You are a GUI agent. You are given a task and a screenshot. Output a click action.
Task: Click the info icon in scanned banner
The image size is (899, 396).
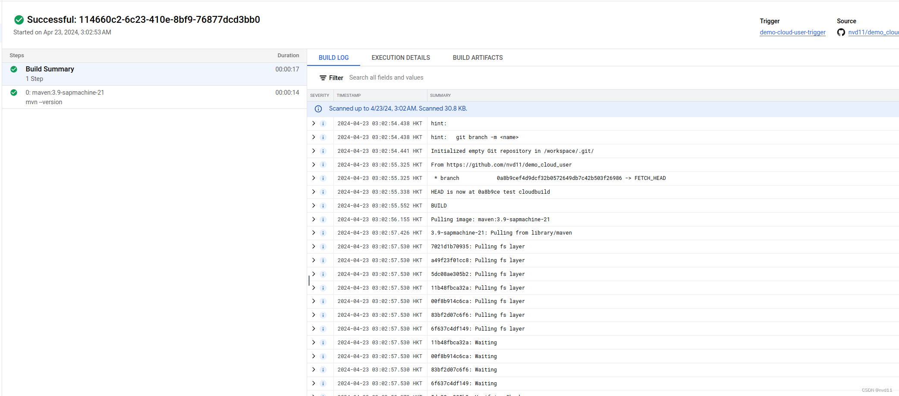tap(318, 109)
